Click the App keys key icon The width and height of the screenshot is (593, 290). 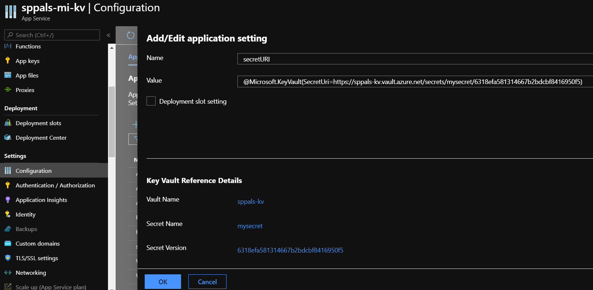[x=8, y=61]
